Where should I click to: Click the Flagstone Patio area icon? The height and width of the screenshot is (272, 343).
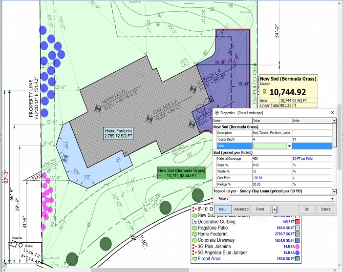point(194,228)
